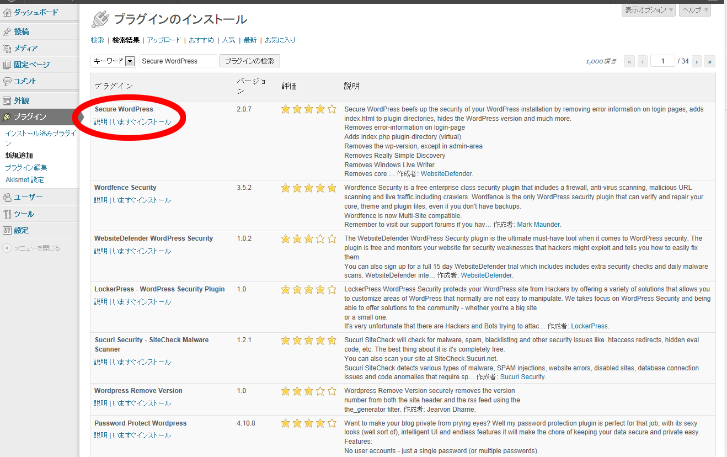This screenshot has height=457, width=727.
Task: Open the キーワード search type dropdown
Action: [113, 61]
